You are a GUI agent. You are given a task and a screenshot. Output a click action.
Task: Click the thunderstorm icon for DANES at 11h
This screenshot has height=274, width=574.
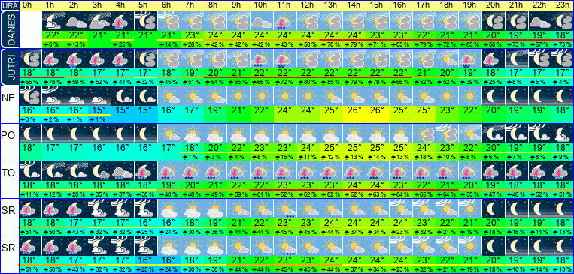[x=284, y=21]
